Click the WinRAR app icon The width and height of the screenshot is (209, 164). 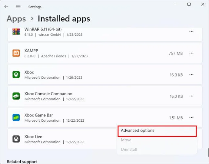pyautogui.click(x=16, y=31)
